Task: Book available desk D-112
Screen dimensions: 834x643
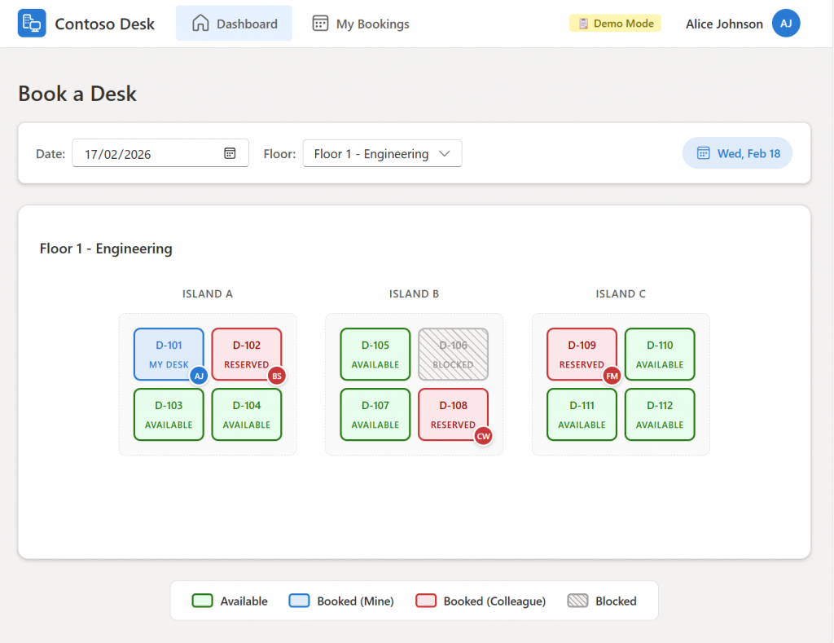Action: (659, 415)
